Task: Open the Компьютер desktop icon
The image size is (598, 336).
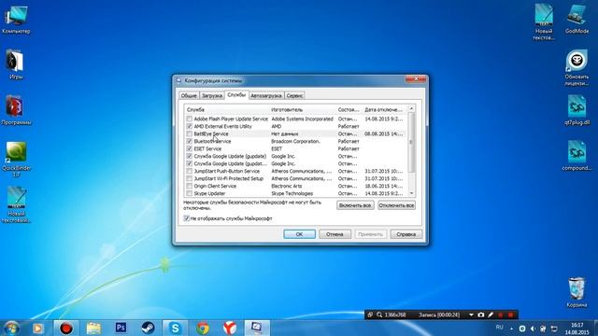Action: click(x=16, y=20)
